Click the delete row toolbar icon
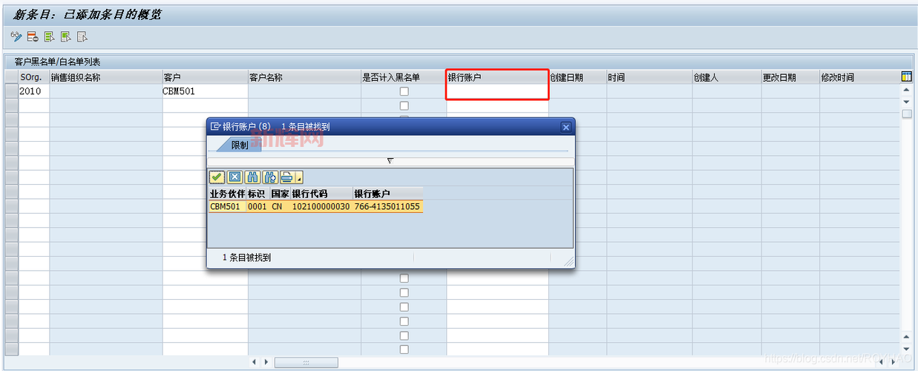The width and height of the screenshot is (918, 371). pyautogui.click(x=33, y=36)
